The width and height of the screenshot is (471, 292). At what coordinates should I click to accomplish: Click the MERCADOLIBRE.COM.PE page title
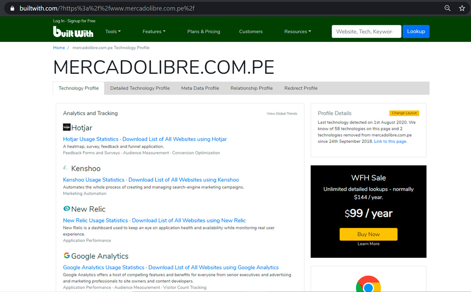pyautogui.click(x=164, y=67)
